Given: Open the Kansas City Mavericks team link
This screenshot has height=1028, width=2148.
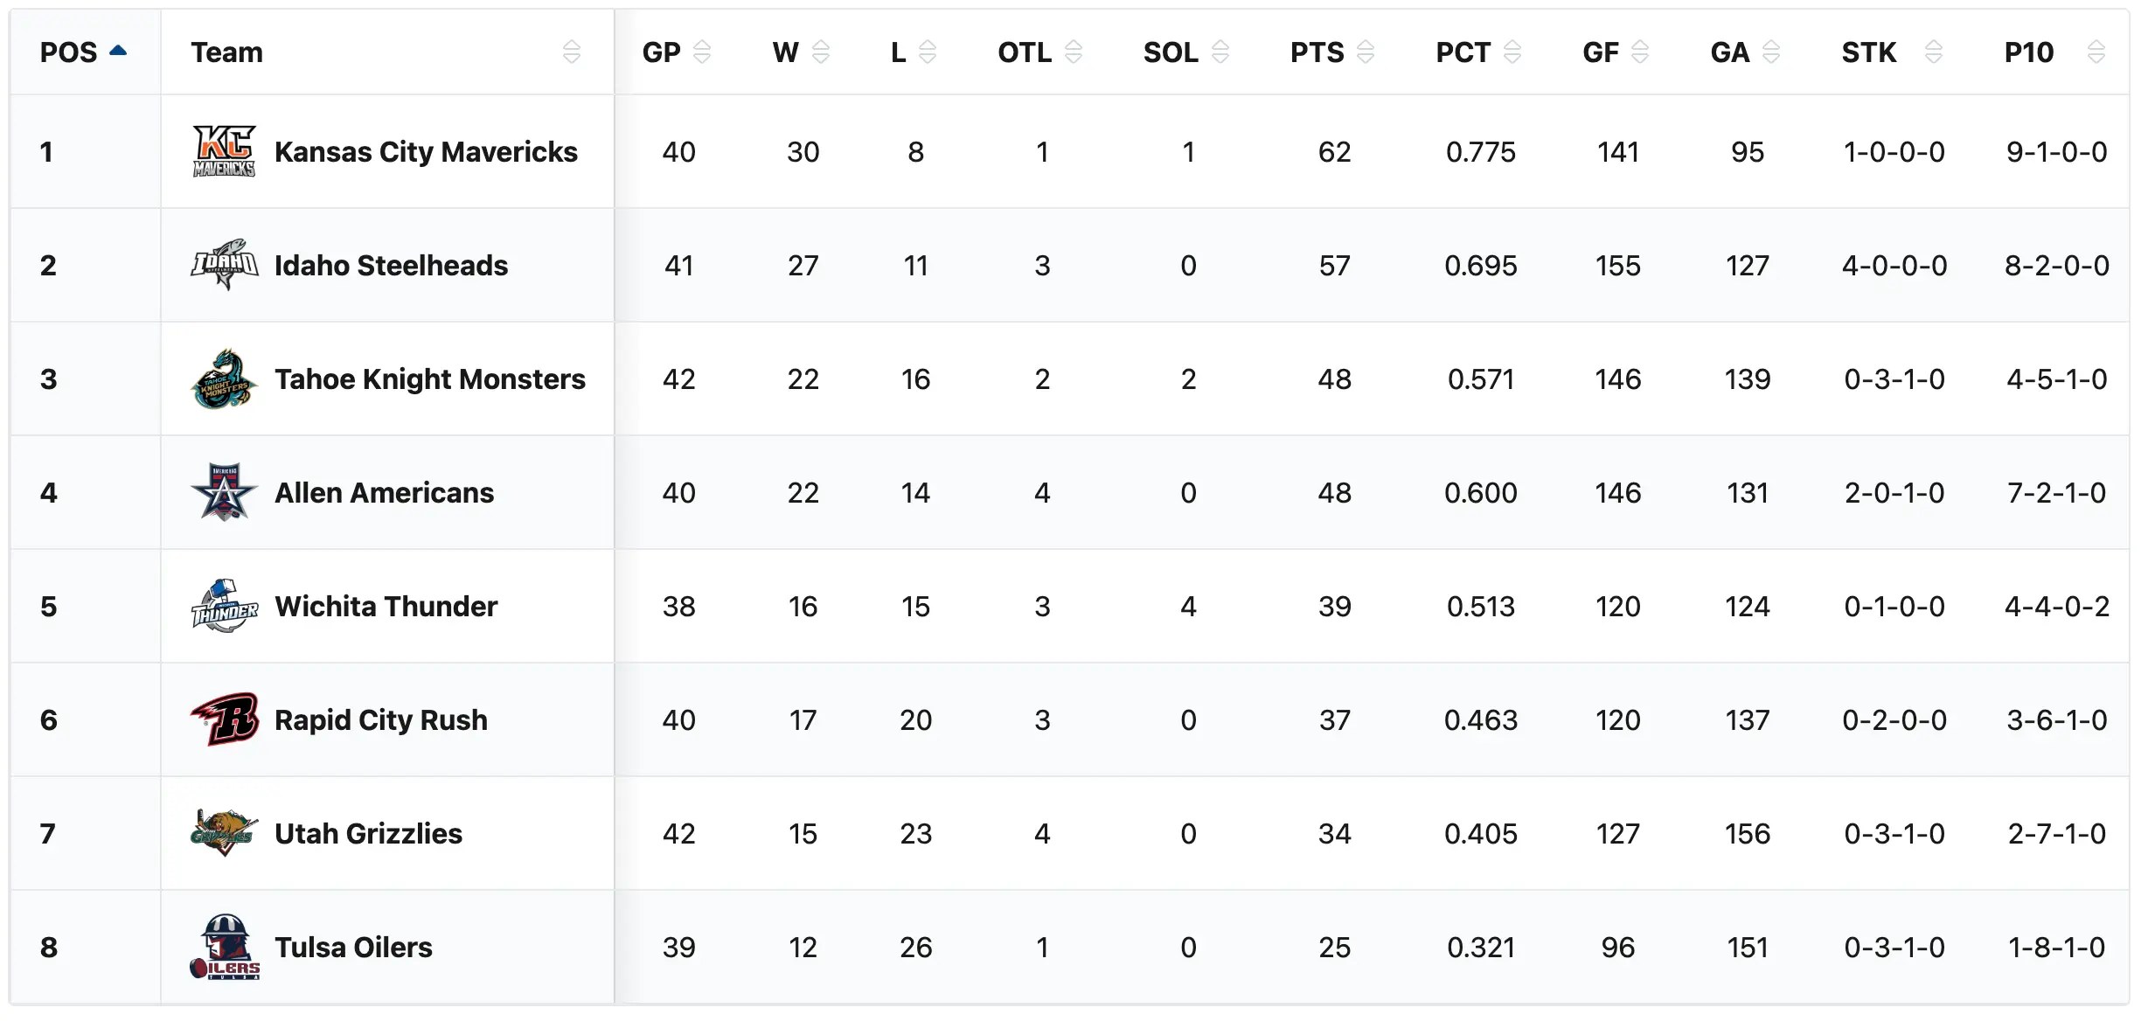Looking at the screenshot, I should point(426,152).
